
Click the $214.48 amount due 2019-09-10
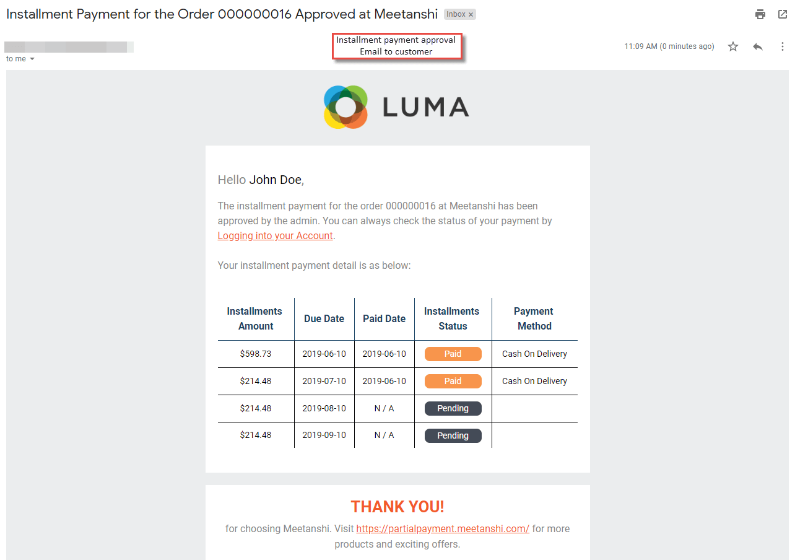click(x=256, y=435)
